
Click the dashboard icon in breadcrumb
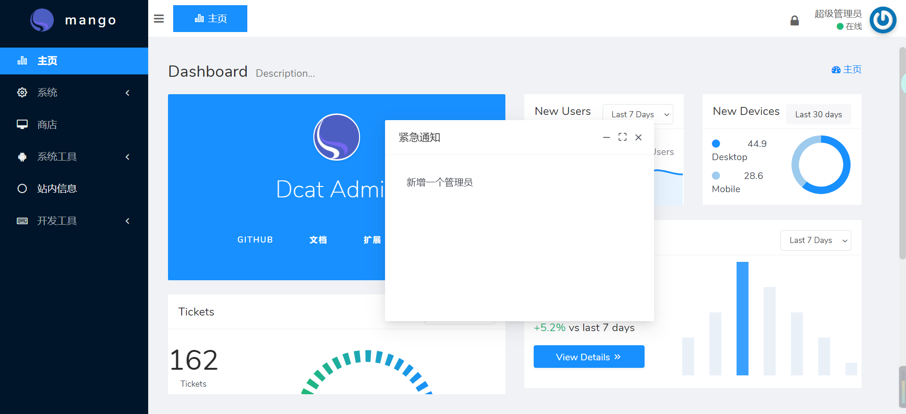836,70
